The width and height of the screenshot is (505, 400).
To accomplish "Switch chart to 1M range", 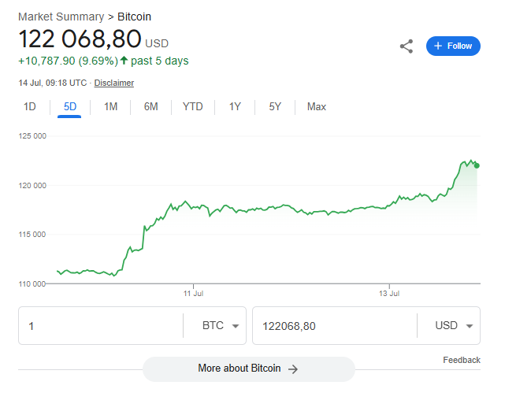I will click(110, 106).
